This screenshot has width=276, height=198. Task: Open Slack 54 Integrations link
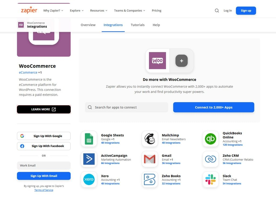(x=232, y=183)
